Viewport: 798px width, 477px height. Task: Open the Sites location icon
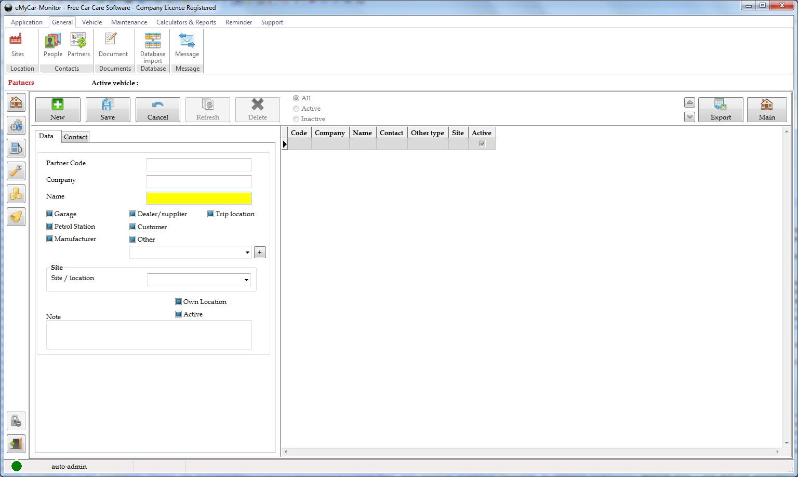pos(17,45)
